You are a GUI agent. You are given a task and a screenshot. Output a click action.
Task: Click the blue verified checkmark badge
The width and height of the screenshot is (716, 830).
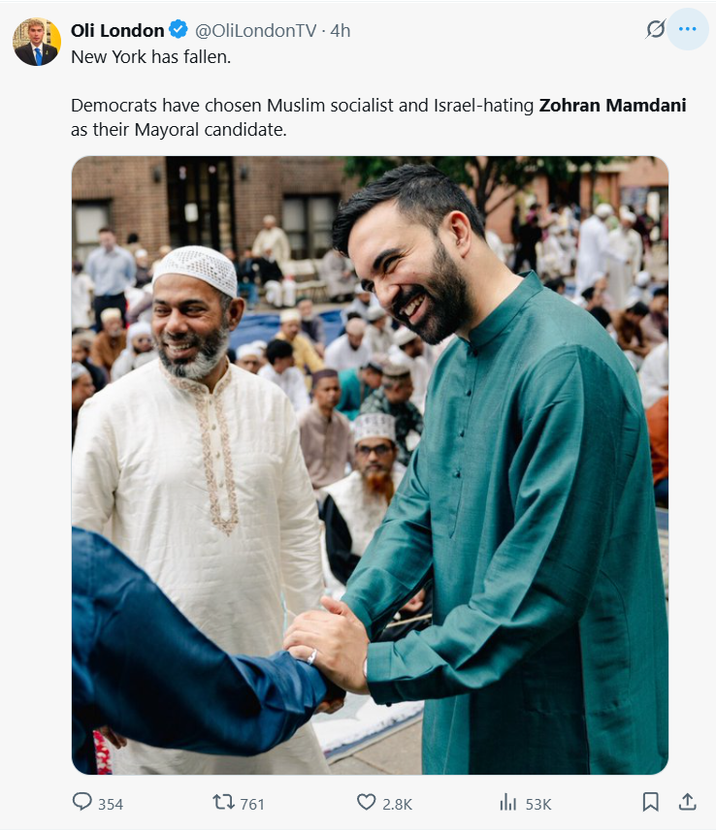coord(179,30)
